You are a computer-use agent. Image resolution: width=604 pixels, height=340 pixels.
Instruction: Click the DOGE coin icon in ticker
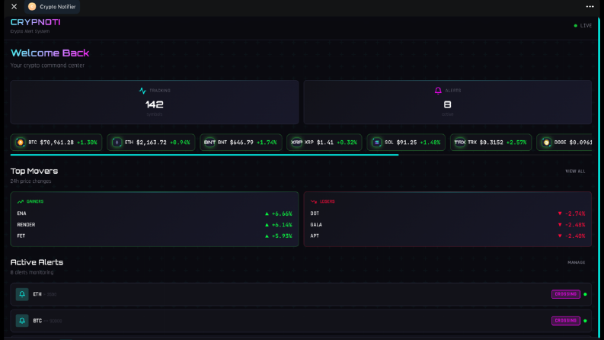click(x=546, y=143)
